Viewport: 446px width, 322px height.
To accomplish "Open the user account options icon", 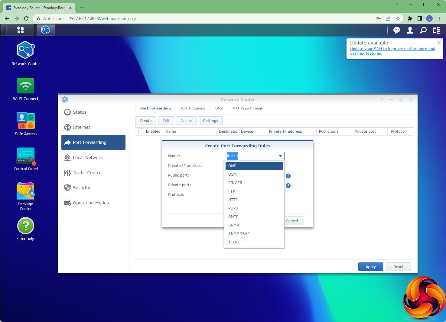I will pyautogui.click(x=410, y=30).
